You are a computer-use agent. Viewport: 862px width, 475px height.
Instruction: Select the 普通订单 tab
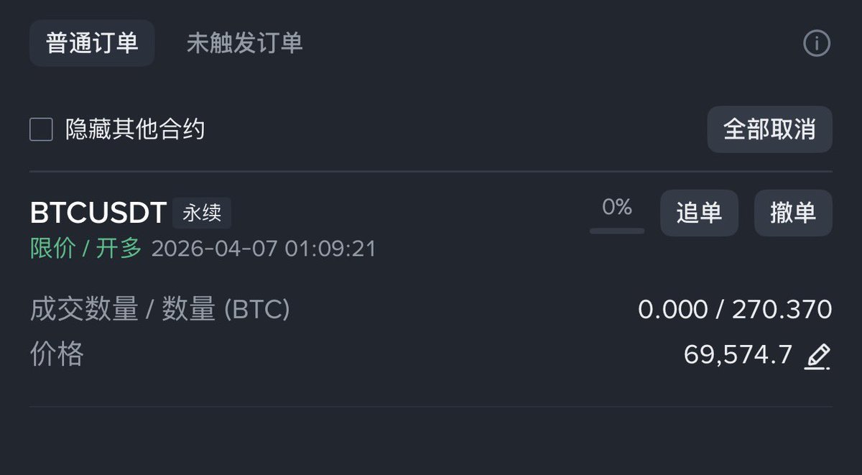click(x=91, y=43)
